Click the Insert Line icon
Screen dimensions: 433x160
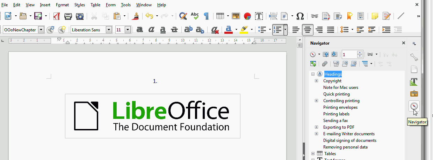[x=401, y=16]
